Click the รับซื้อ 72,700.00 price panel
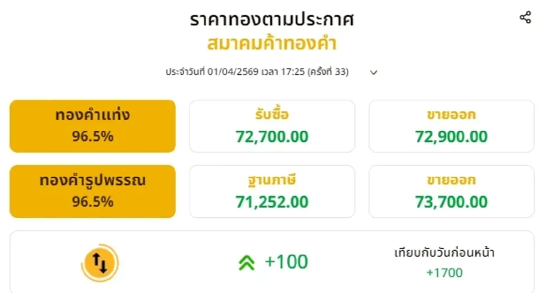Screen dimensions: 546x293 pos(272,125)
